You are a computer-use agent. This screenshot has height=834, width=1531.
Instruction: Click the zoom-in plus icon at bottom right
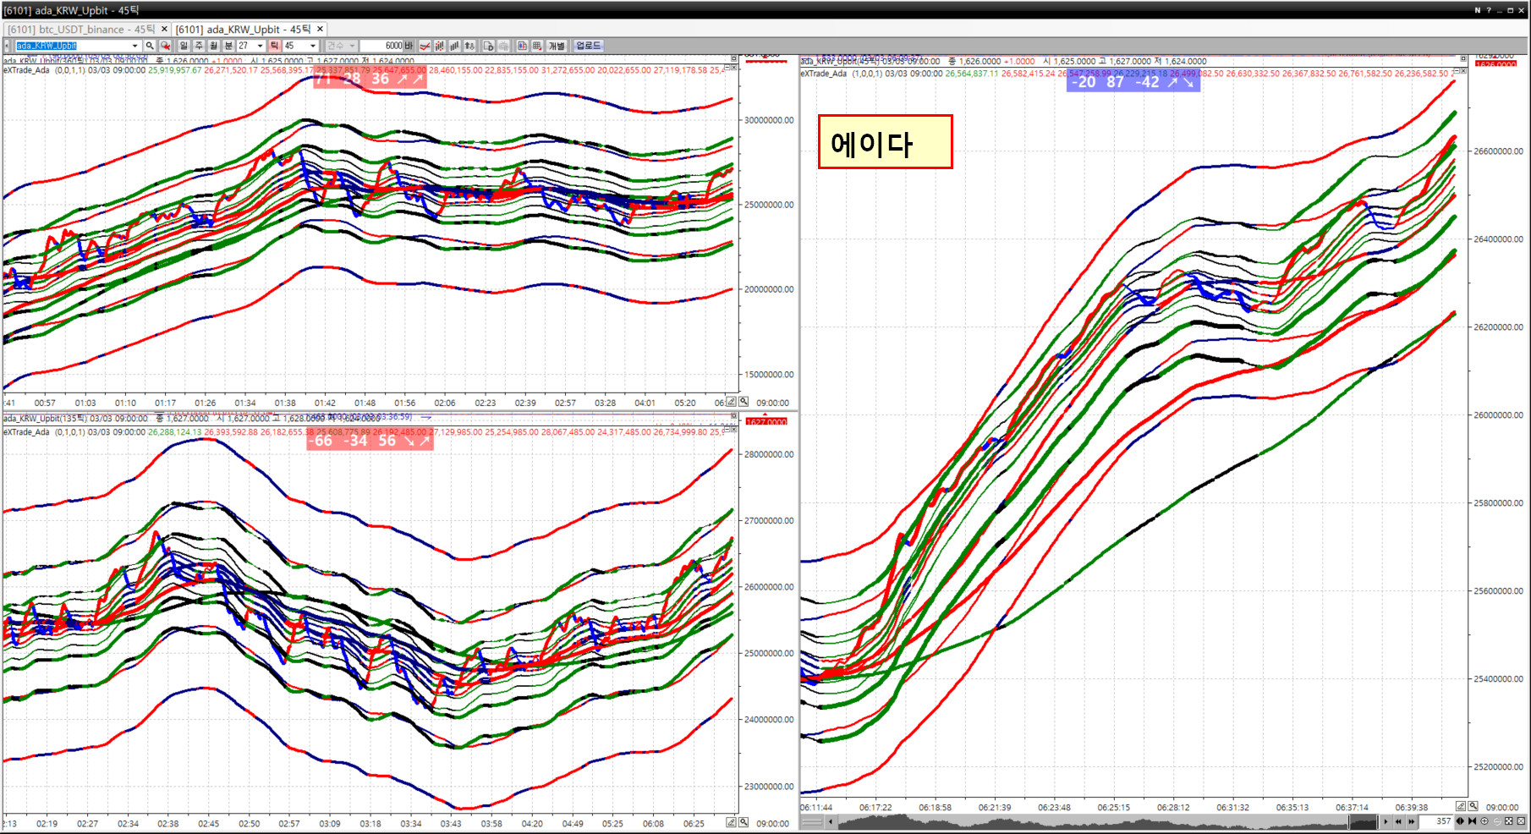coord(1484,821)
